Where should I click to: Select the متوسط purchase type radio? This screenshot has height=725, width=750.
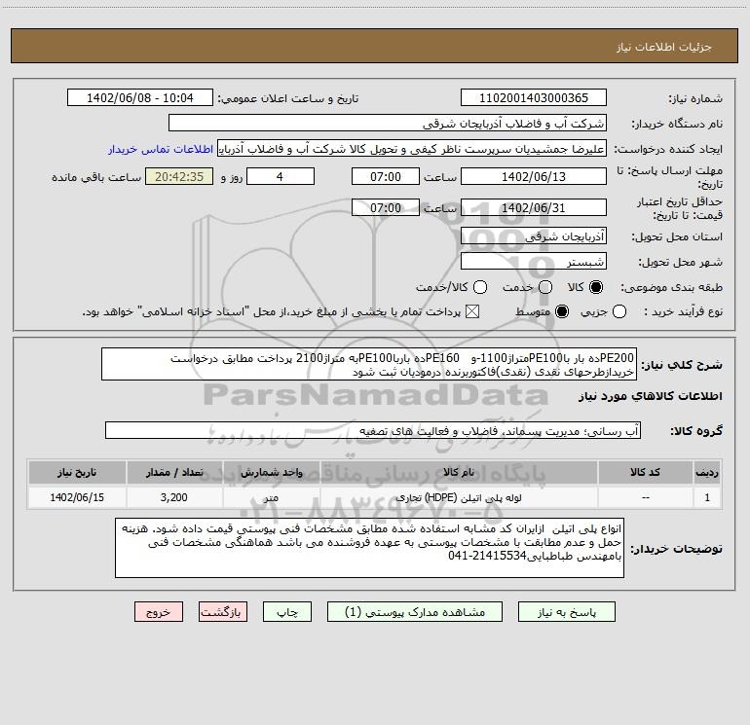[562, 311]
